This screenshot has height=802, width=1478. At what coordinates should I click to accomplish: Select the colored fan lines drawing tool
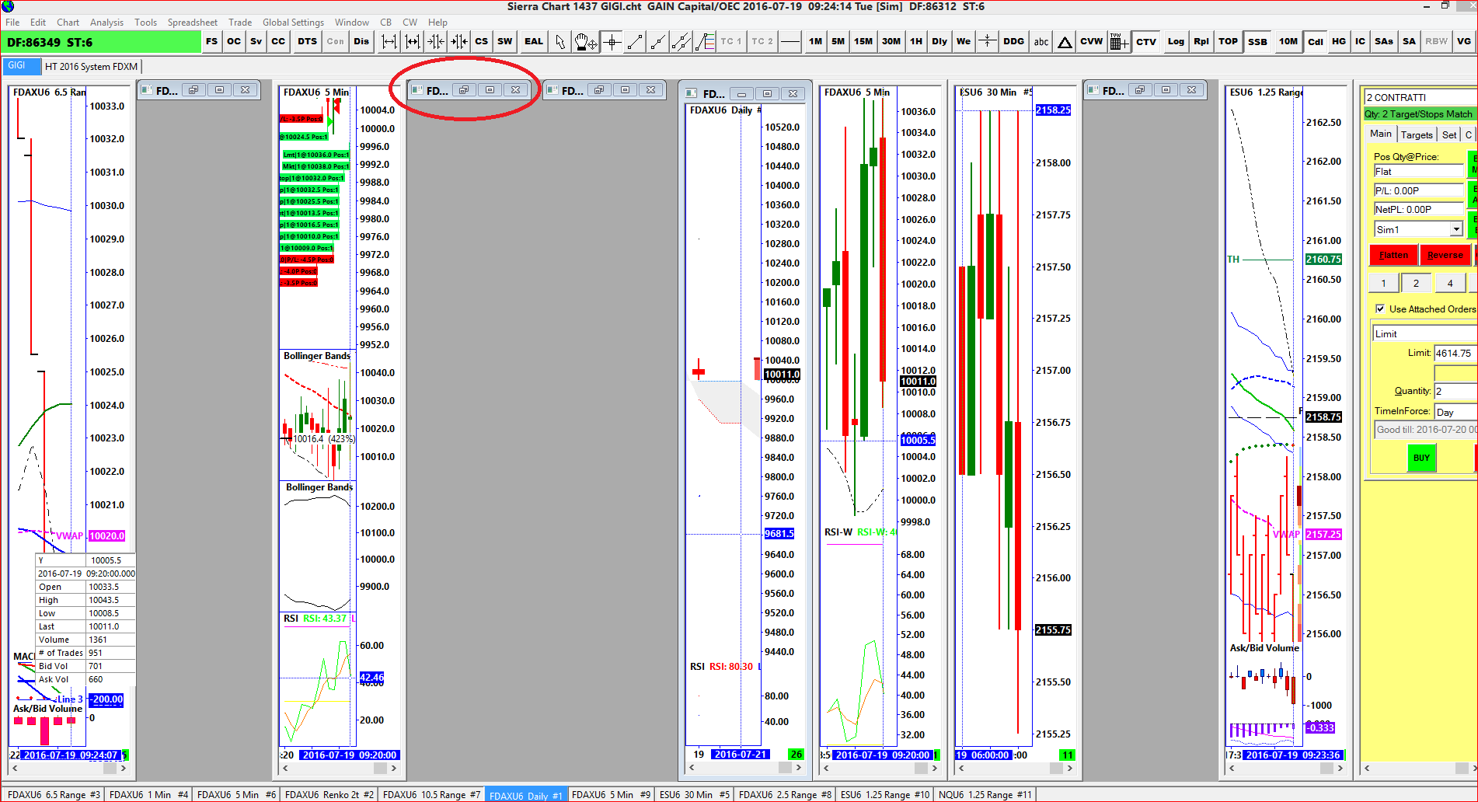(x=705, y=42)
